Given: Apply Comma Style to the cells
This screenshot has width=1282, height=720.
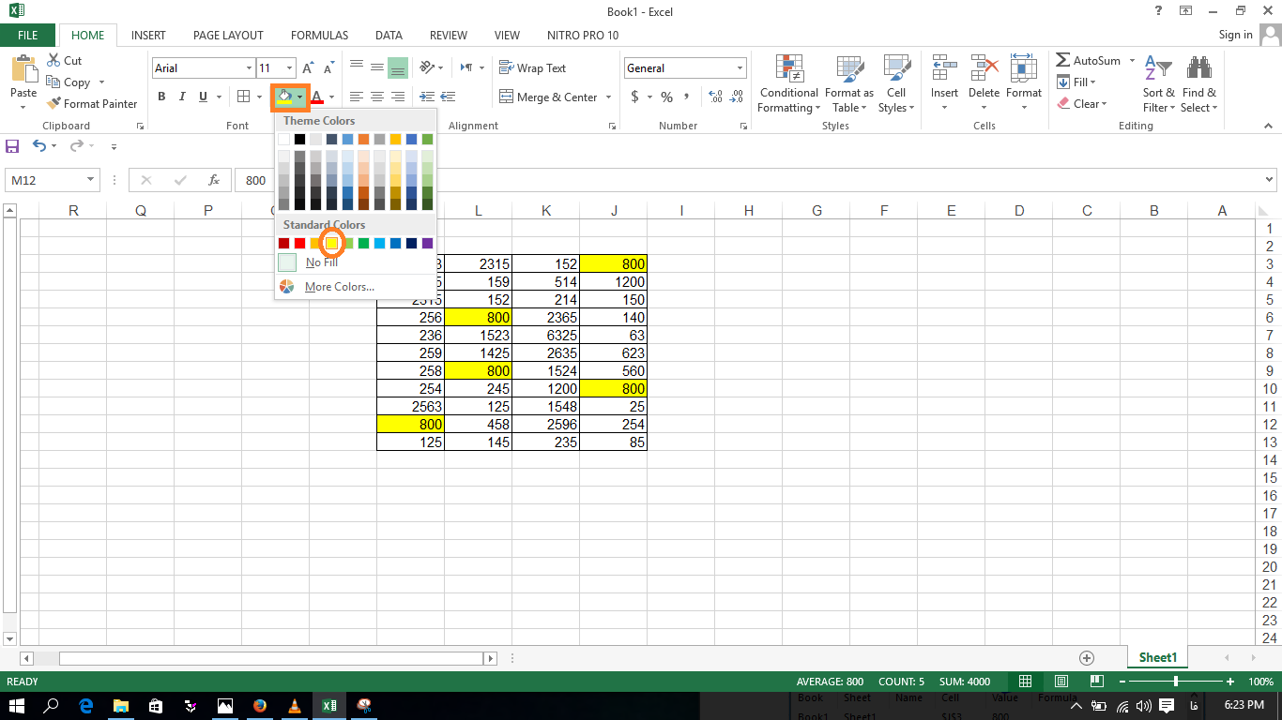Looking at the screenshot, I should click(x=687, y=97).
